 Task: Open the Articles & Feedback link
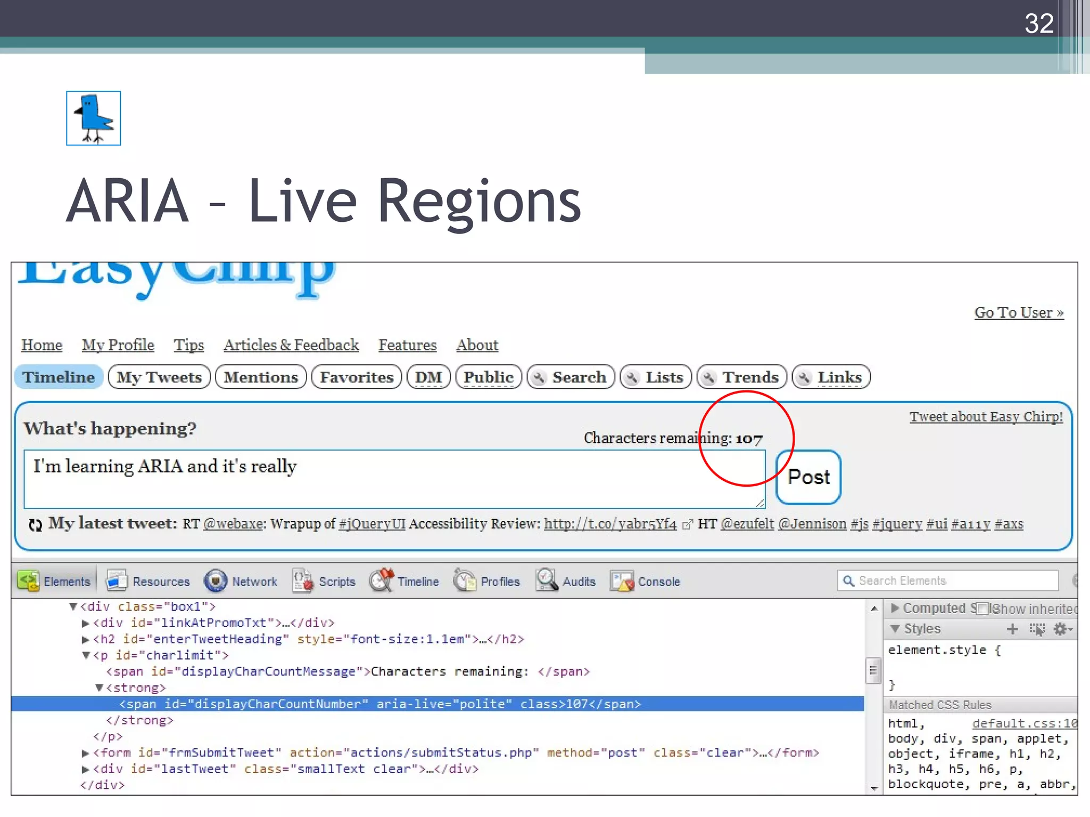coord(291,345)
